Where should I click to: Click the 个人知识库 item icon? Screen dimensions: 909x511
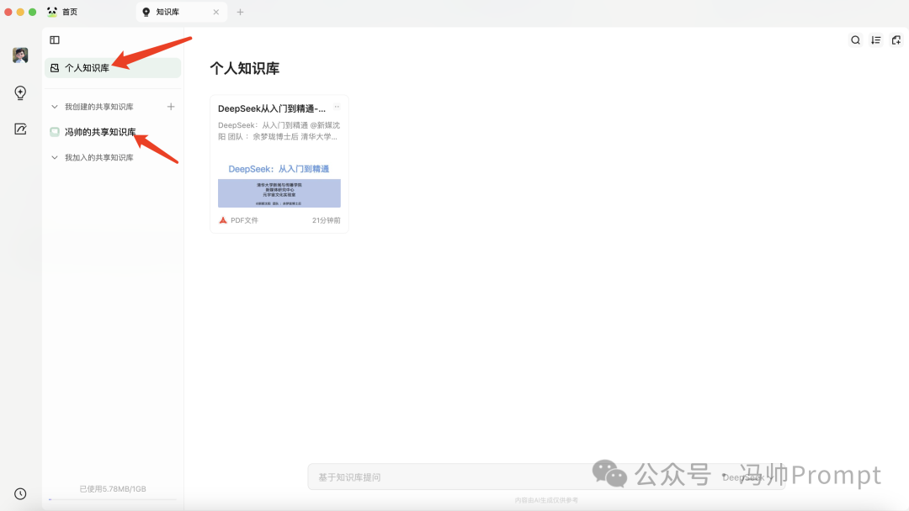[x=55, y=68]
